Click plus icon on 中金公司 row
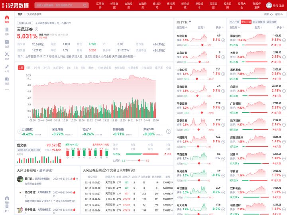This screenshot has height=215, width=287. [223, 74]
